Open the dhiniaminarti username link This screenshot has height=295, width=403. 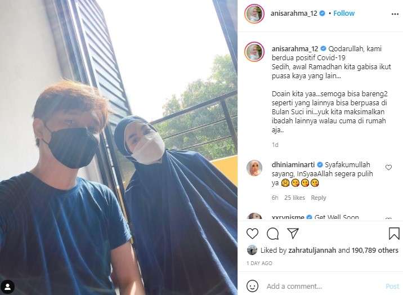(x=293, y=164)
